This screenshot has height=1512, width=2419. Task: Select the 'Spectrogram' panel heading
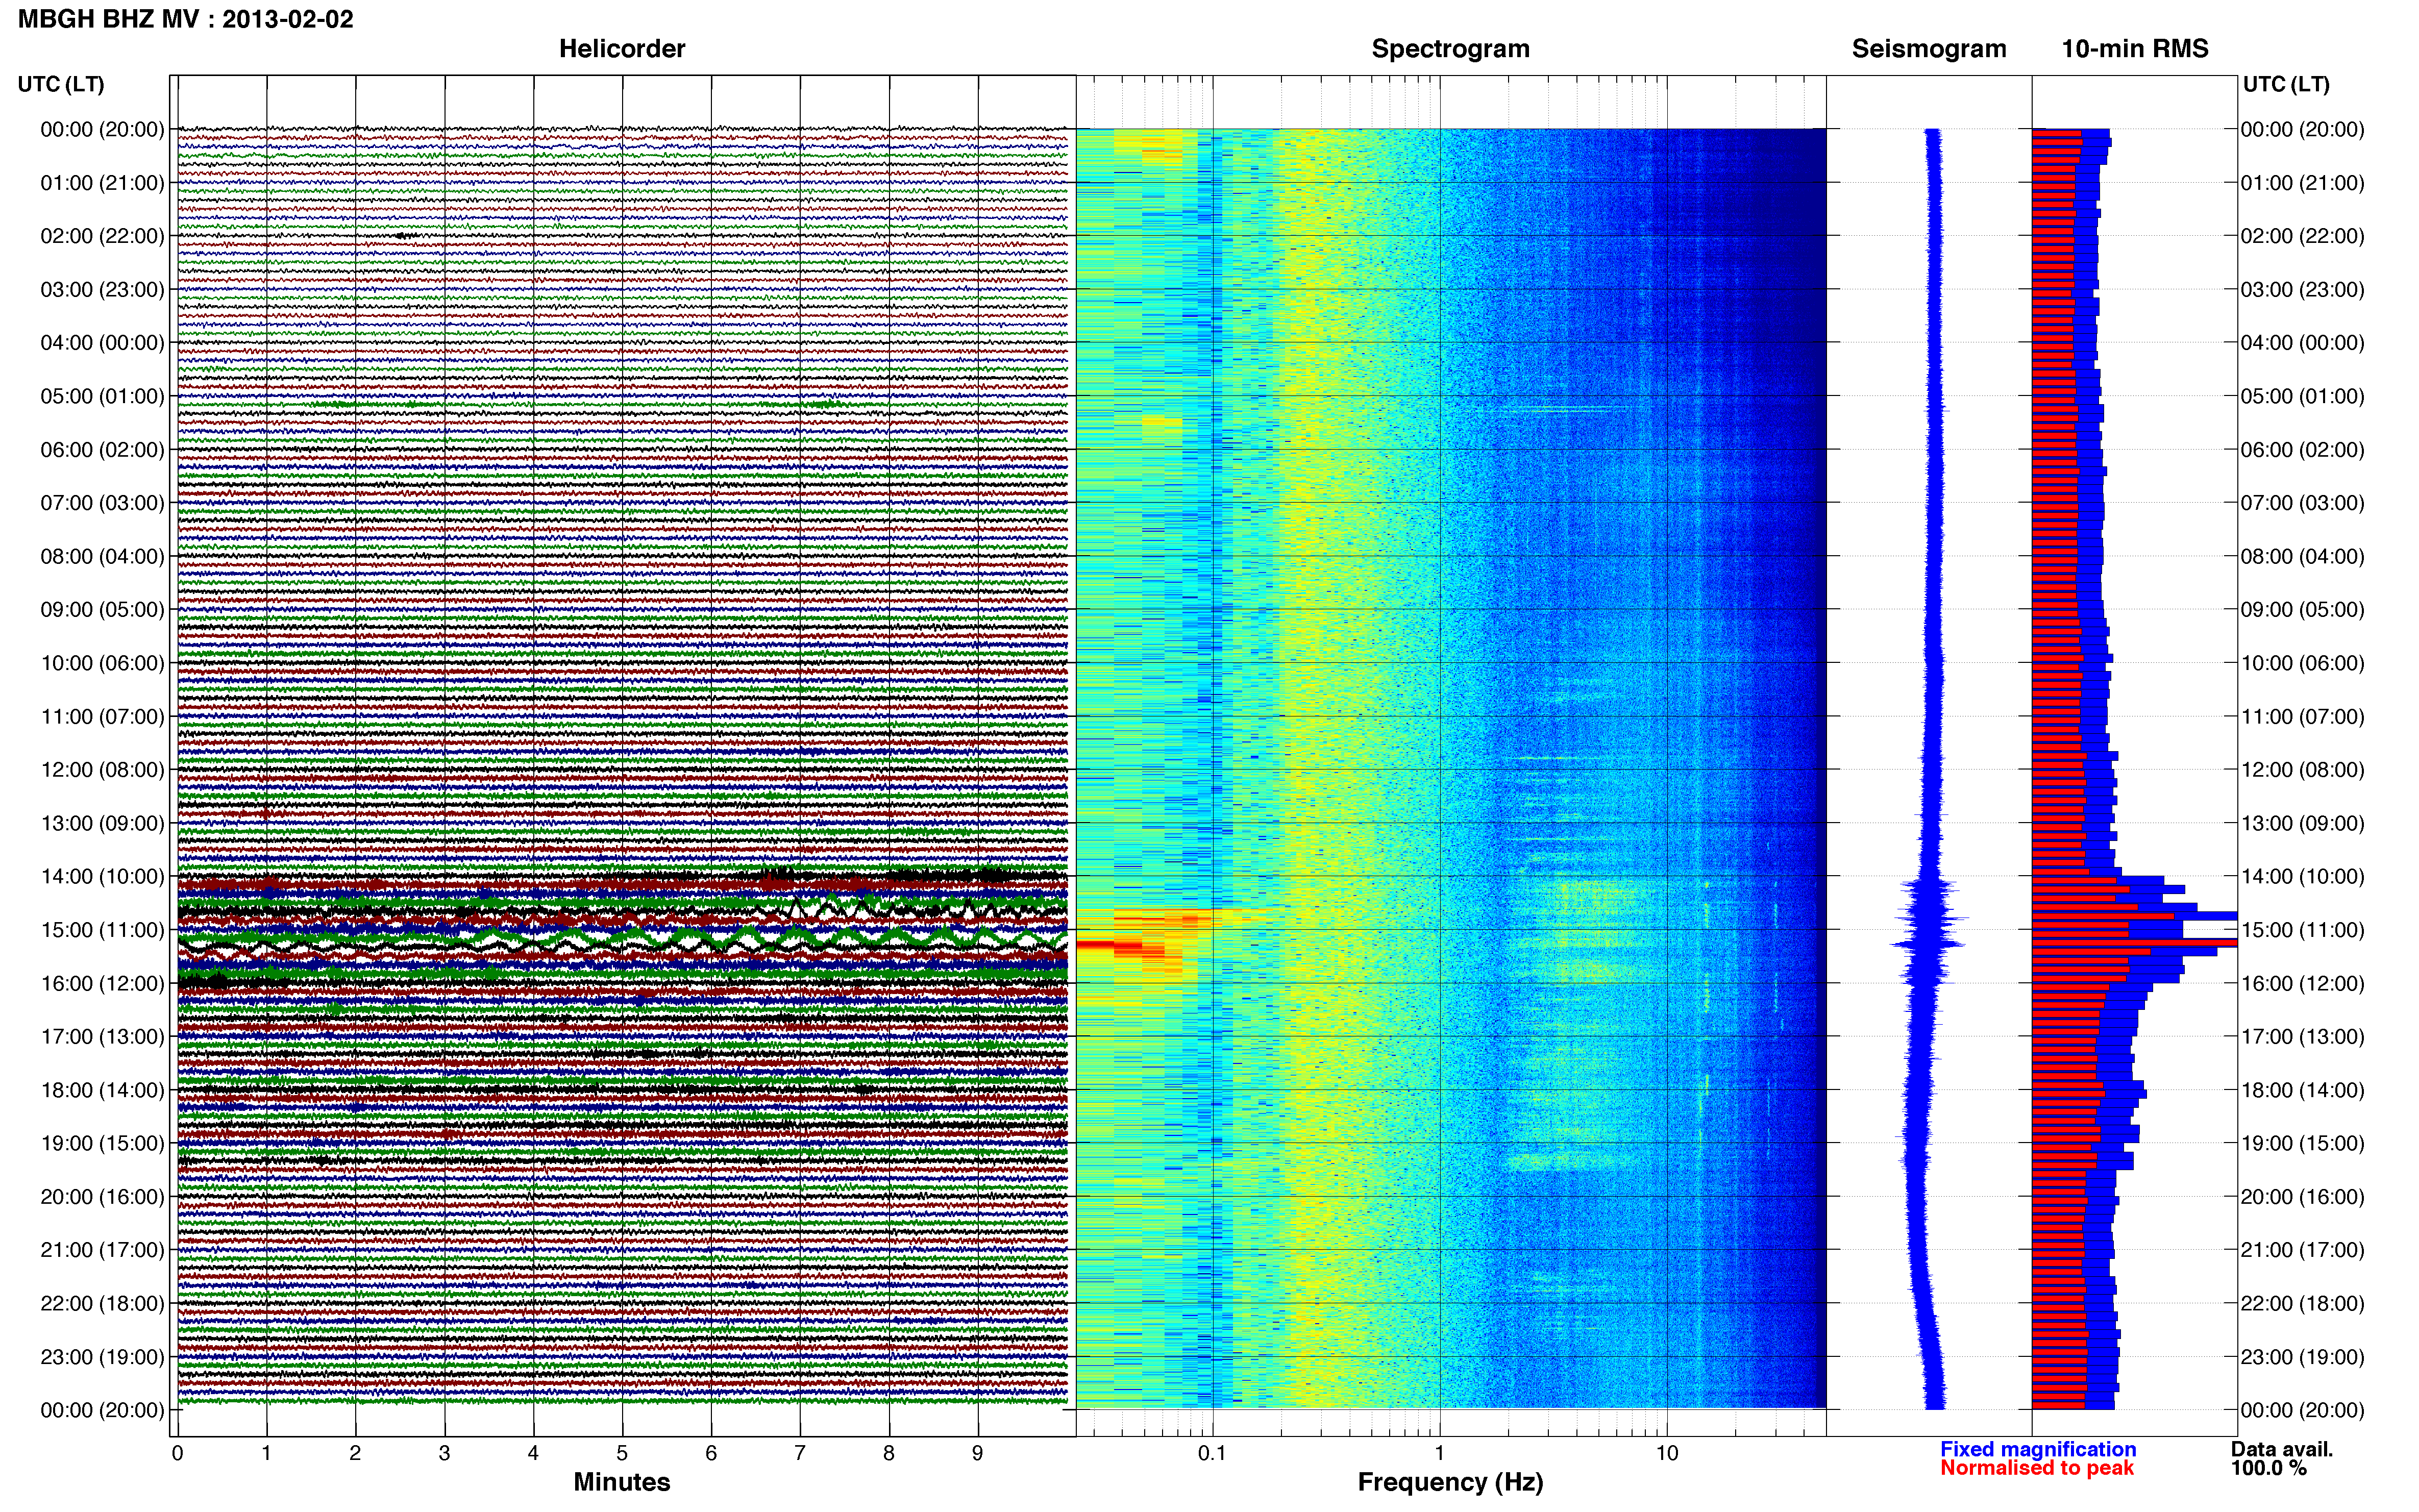pyautogui.click(x=1450, y=48)
